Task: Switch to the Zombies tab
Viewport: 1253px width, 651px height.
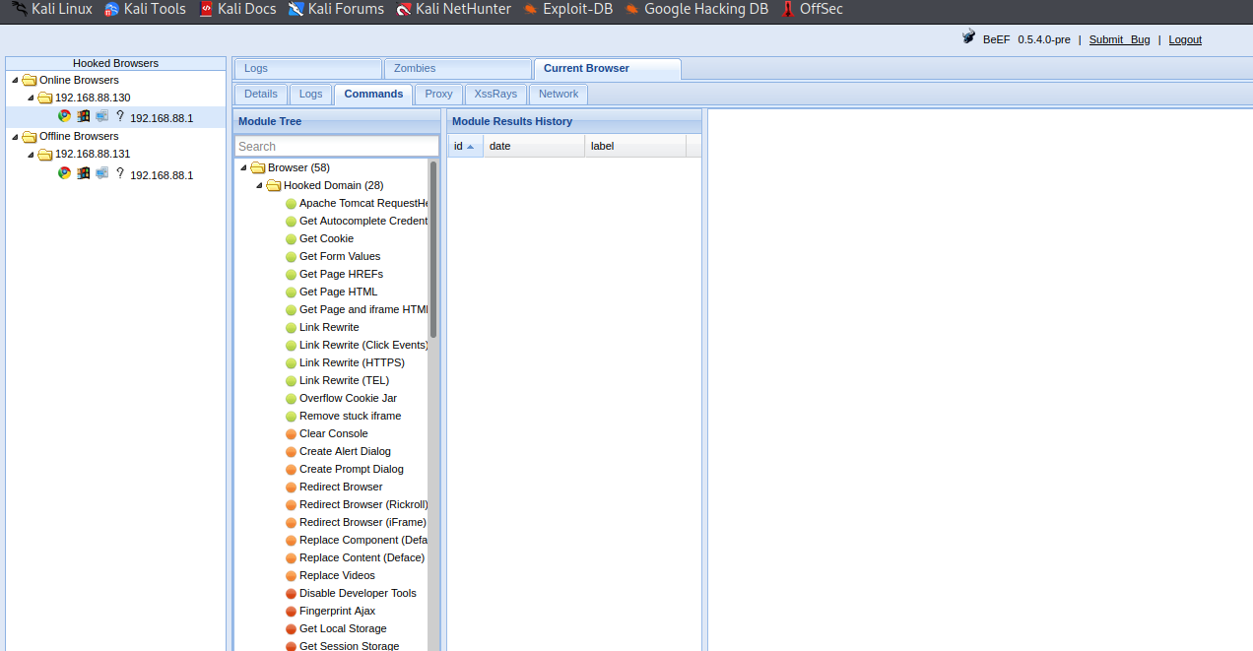Action: pyautogui.click(x=457, y=69)
